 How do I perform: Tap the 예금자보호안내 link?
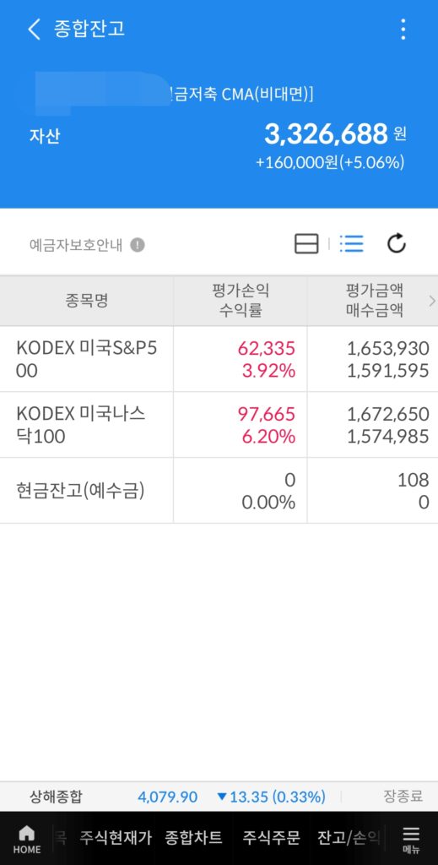pyautogui.click(x=76, y=245)
